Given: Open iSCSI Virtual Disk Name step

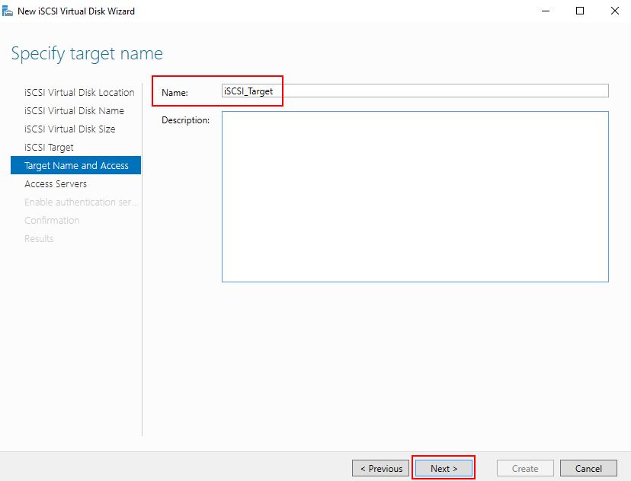Looking at the screenshot, I should (74, 110).
